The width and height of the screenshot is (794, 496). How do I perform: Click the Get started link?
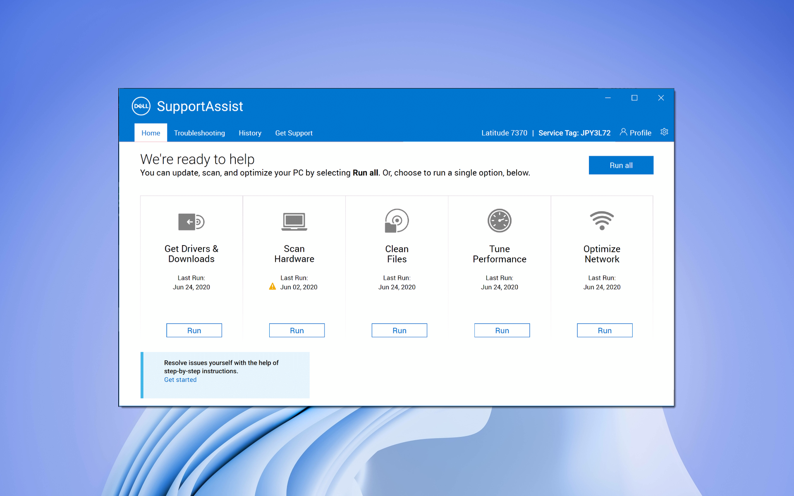click(180, 379)
